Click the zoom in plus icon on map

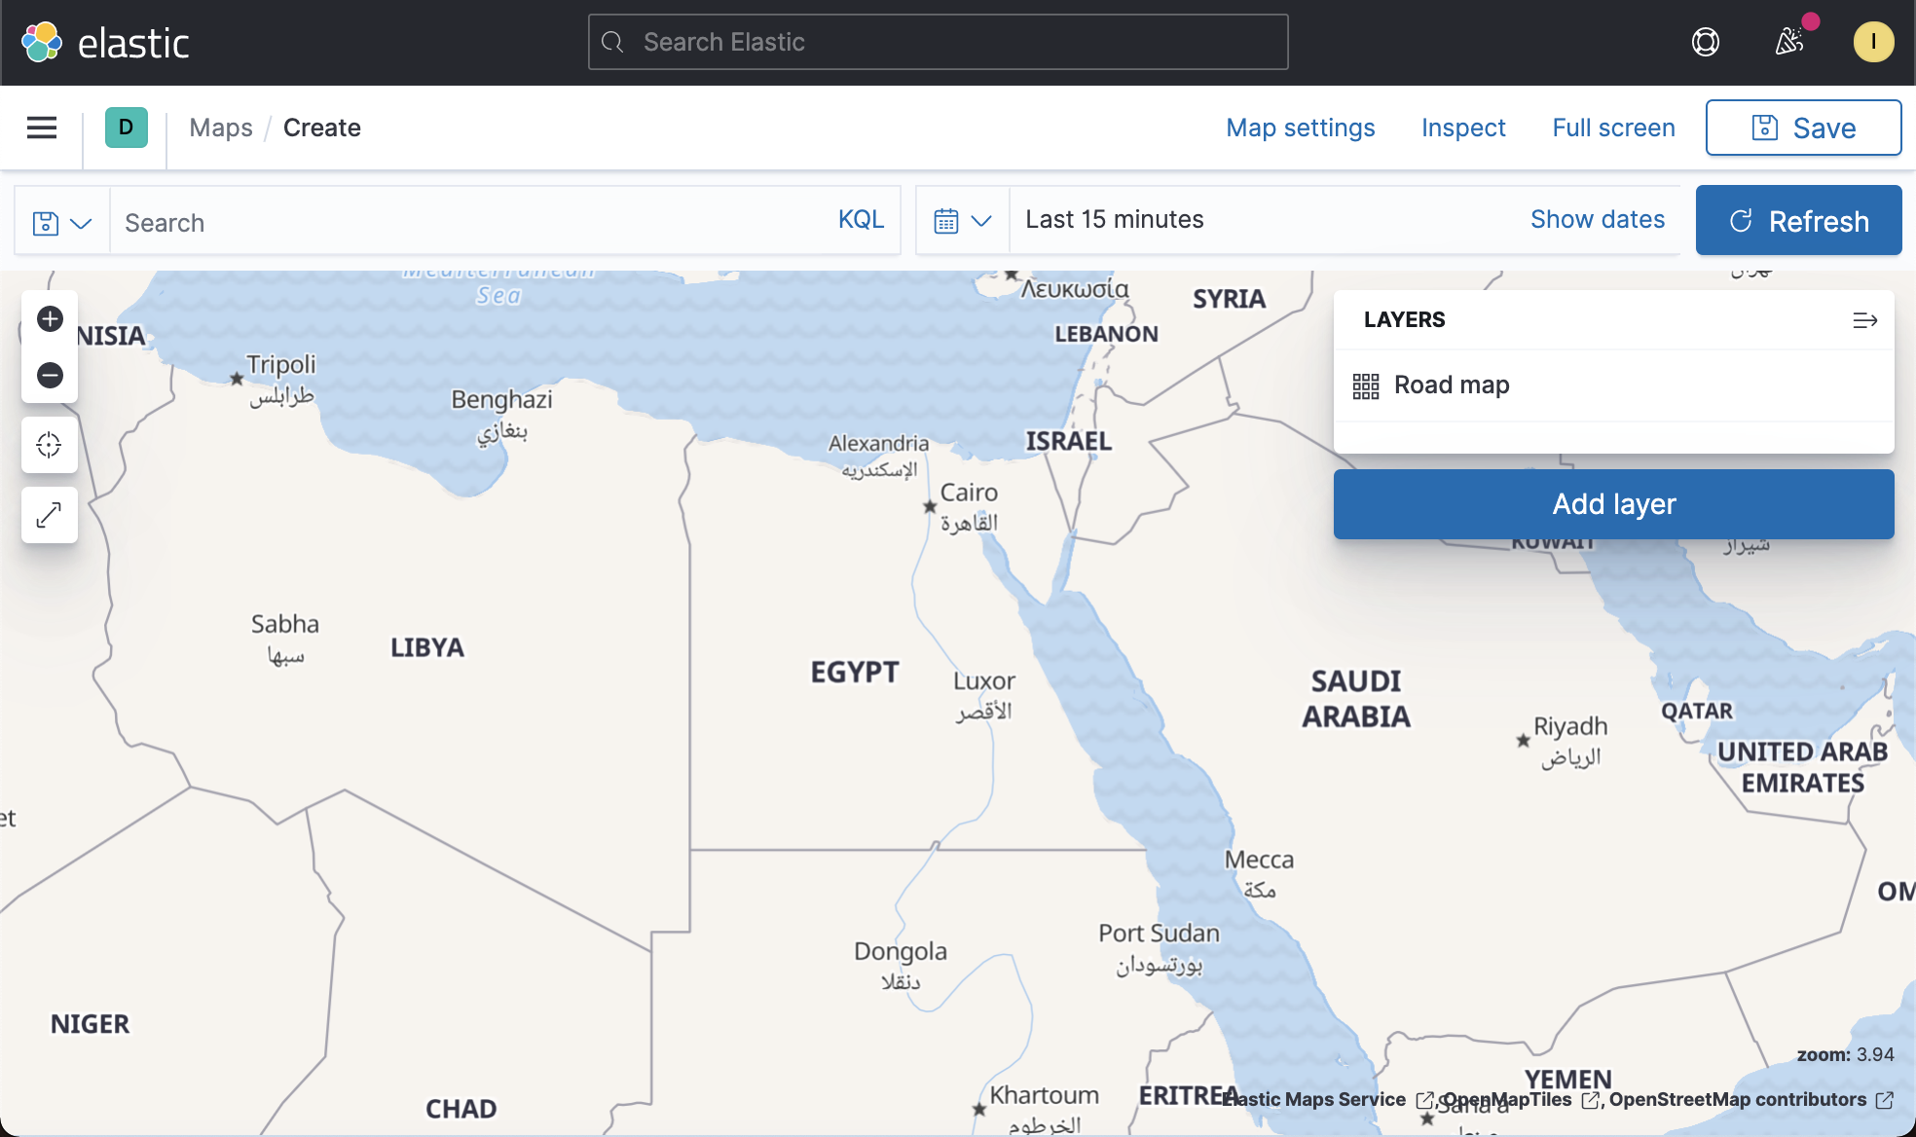tap(50, 318)
